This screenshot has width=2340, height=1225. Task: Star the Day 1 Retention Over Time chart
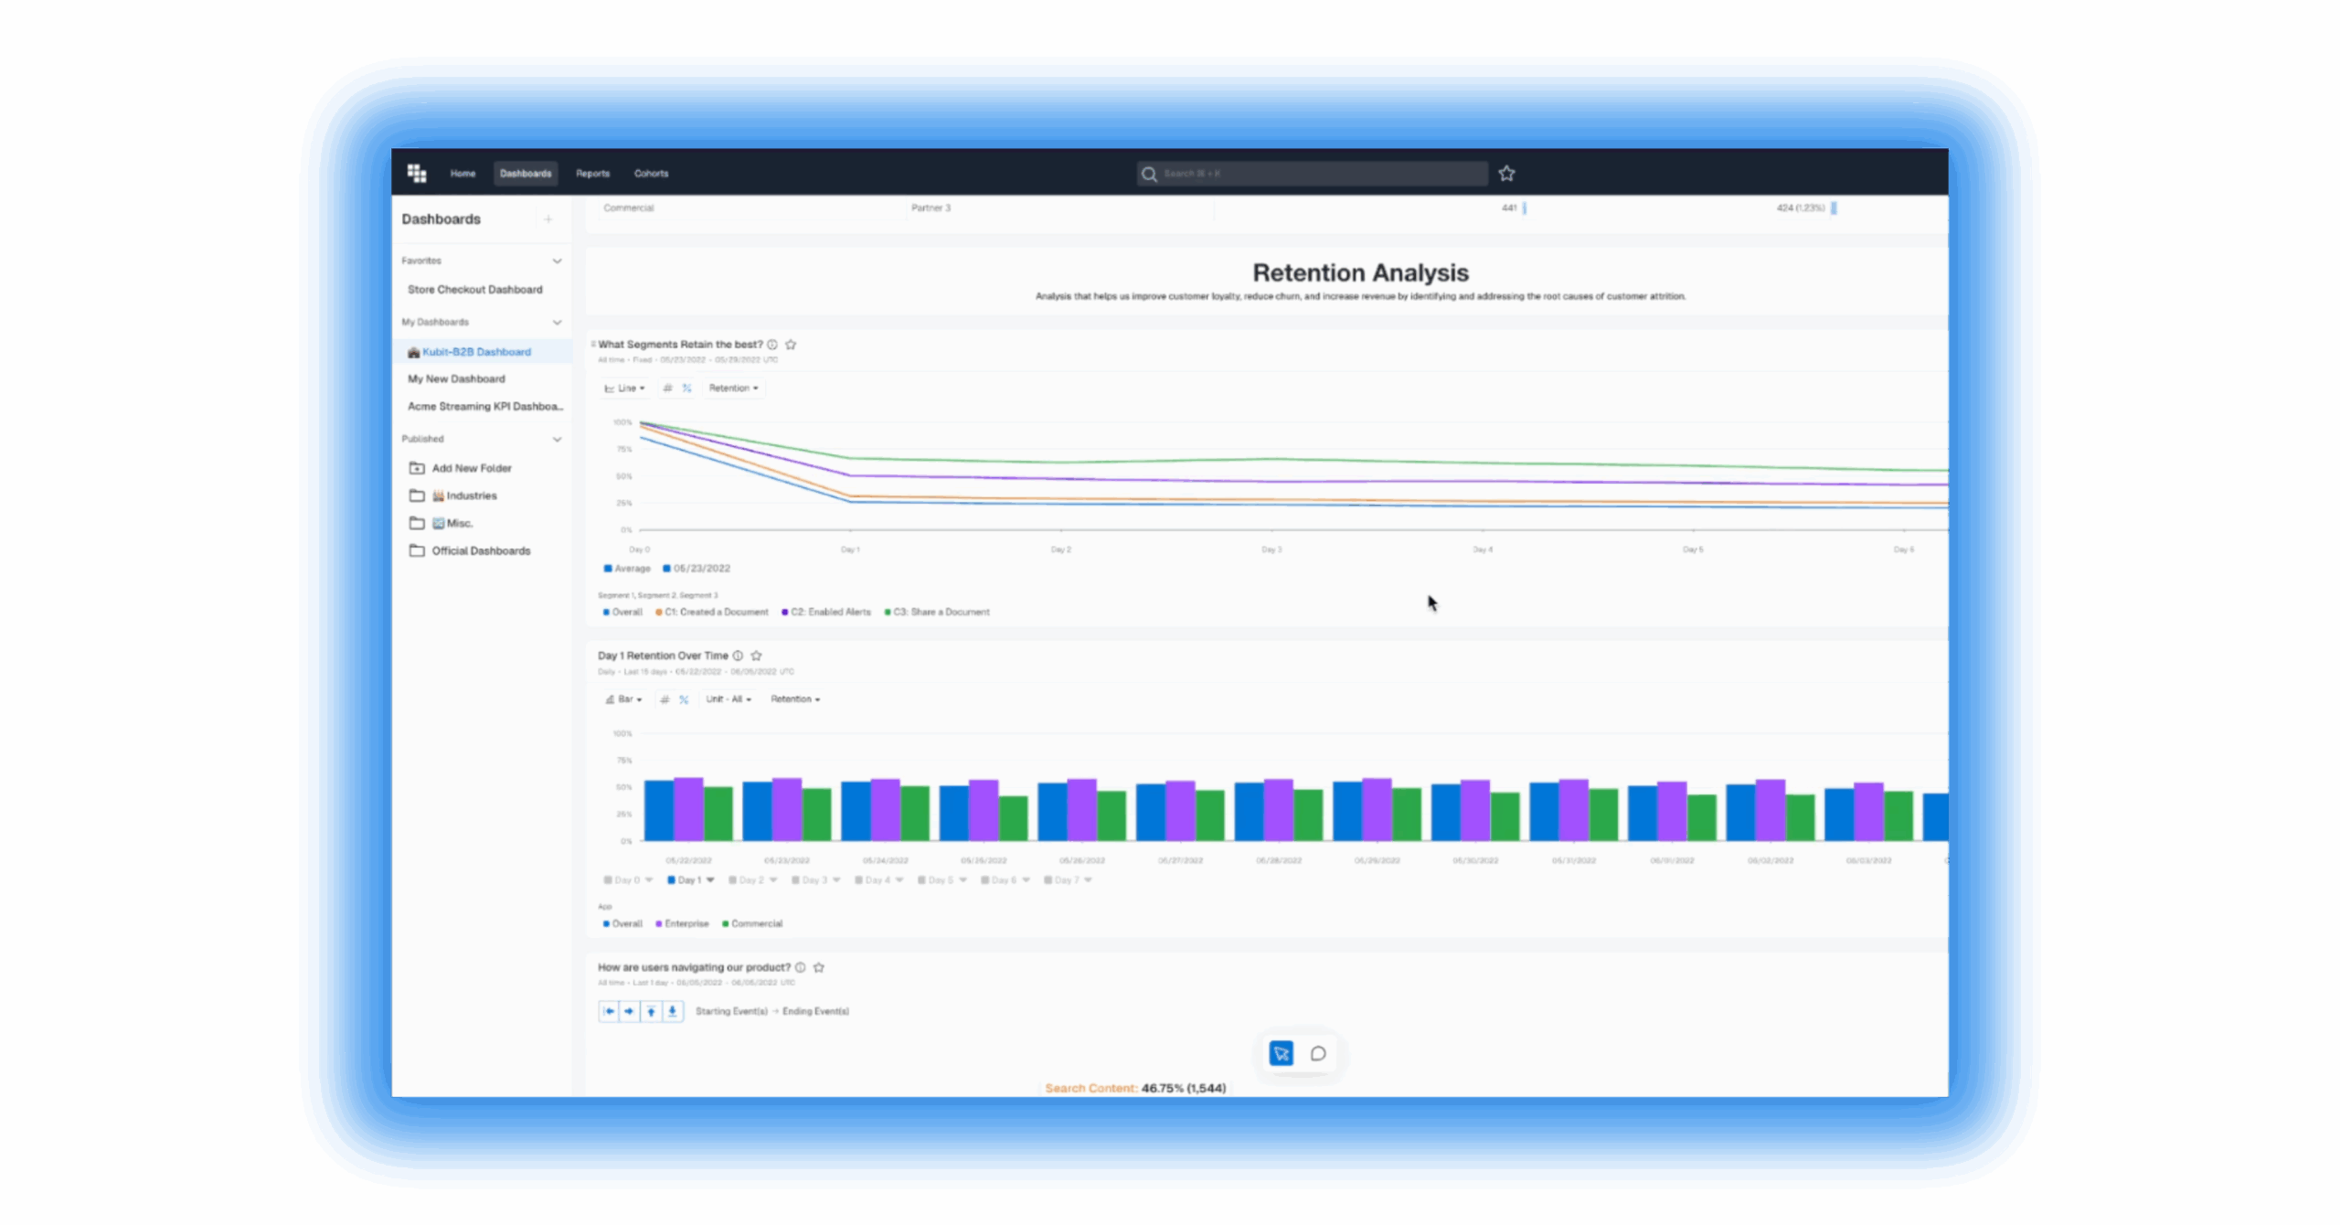click(x=756, y=655)
